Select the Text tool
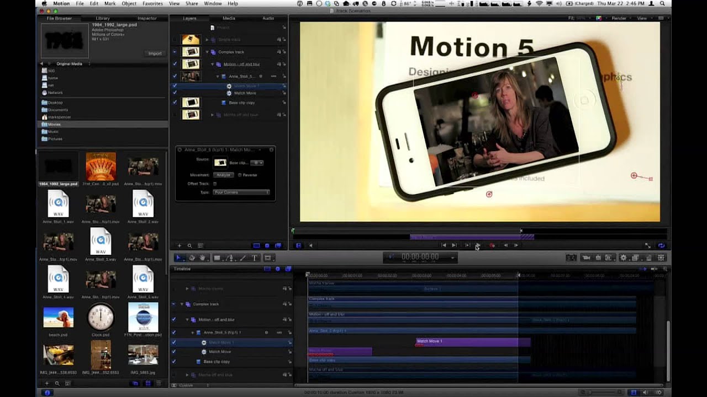This screenshot has width=707, height=397. coord(255,257)
